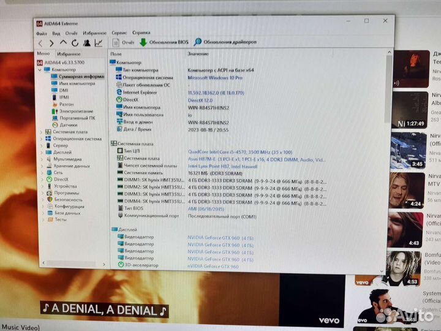Open the graph chart toolbar icon
This screenshot has height=331, width=441.
click(x=99, y=43)
